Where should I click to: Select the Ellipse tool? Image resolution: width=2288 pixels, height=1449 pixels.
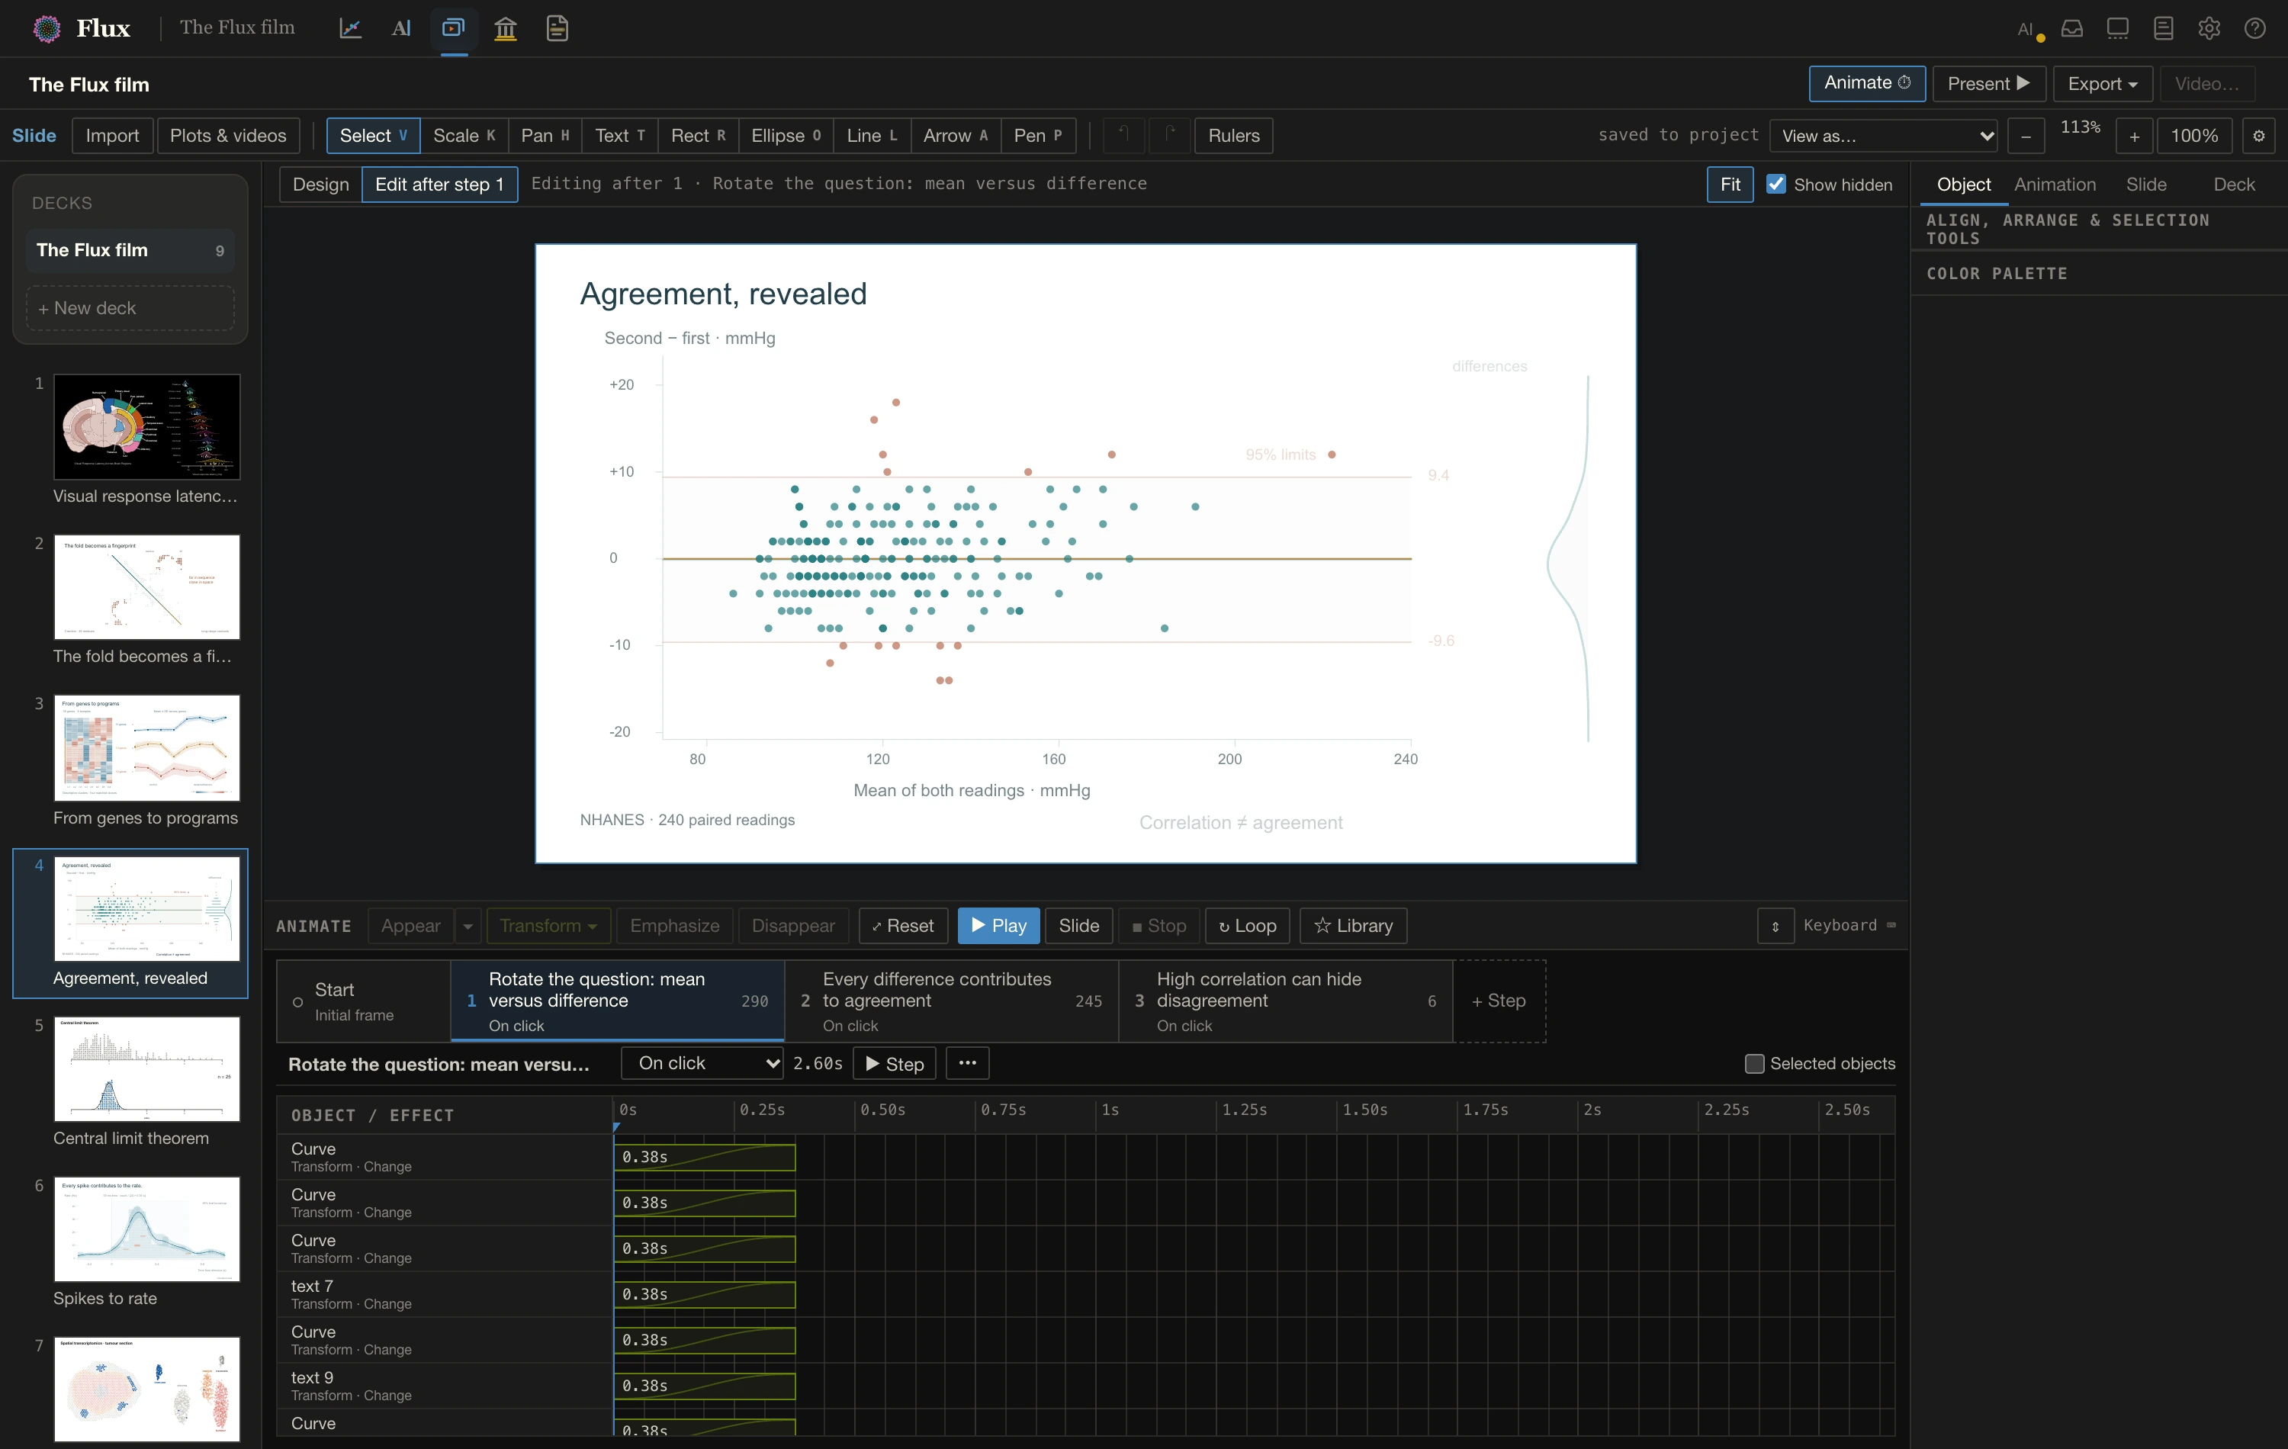click(x=786, y=135)
